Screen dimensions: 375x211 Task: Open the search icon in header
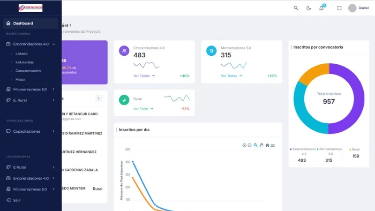coord(296,8)
